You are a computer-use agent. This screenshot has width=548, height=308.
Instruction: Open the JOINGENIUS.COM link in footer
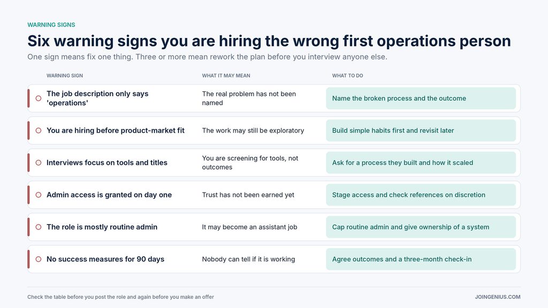coord(497,297)
